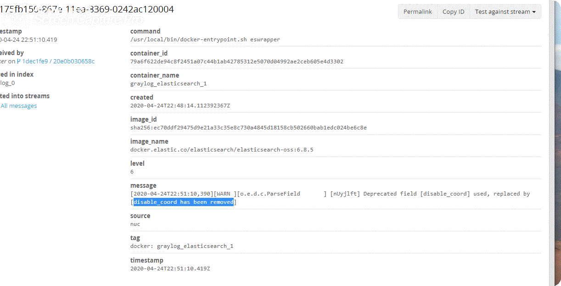561x286 pixels.
Task: Open the All messages stream link
Action: pyautogui.click(x=19, y=106)
